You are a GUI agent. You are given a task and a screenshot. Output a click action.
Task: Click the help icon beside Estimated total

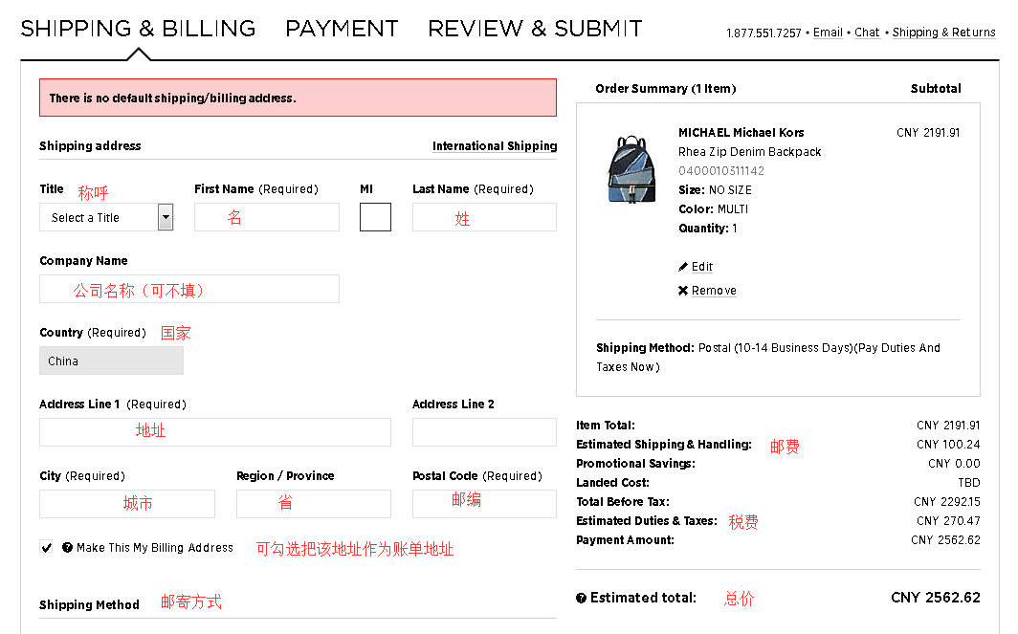click(581, 599)
